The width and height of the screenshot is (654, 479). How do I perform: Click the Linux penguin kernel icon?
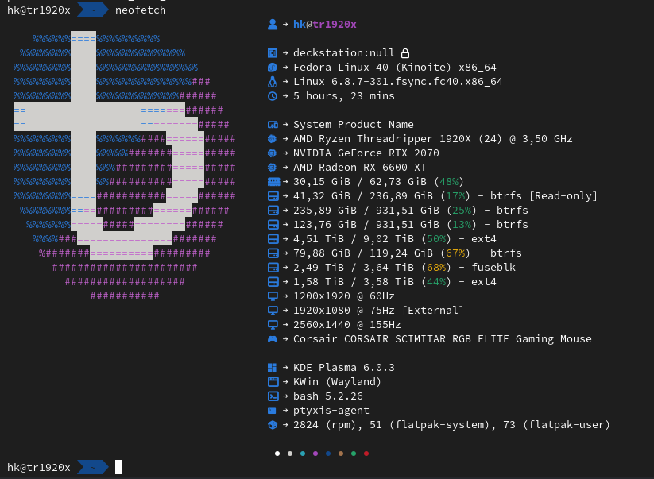273,82
